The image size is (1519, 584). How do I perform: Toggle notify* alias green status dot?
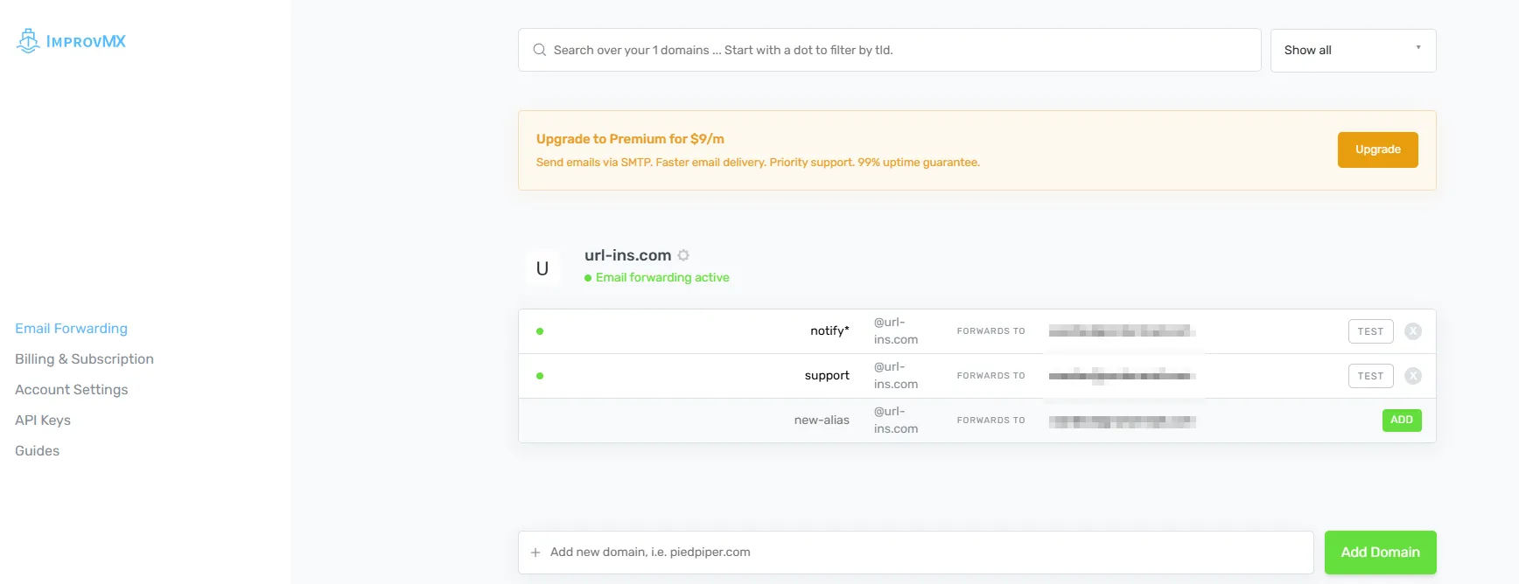pyautogui.click(x=540, y=331)
